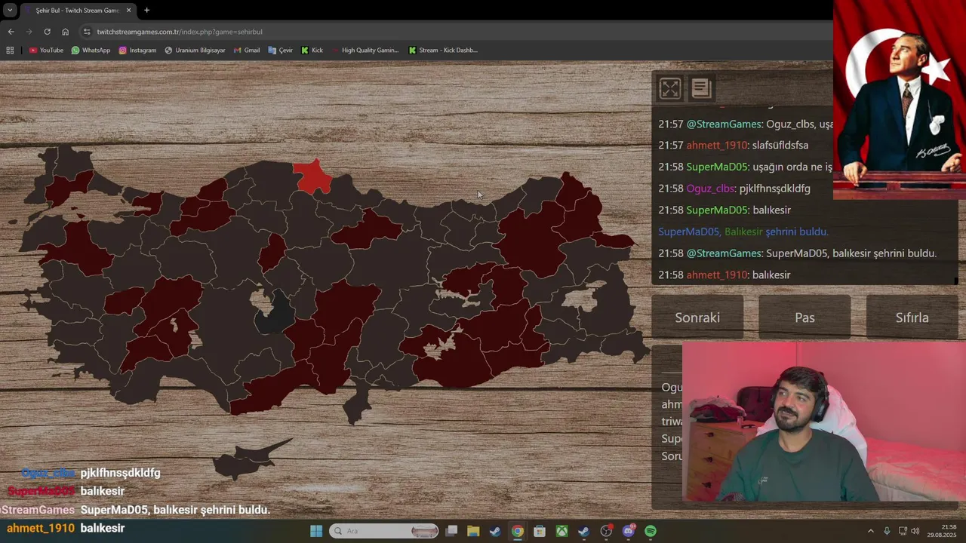Open the Stream - Kick Dashb... bookmark

click(x=443, y=51)
